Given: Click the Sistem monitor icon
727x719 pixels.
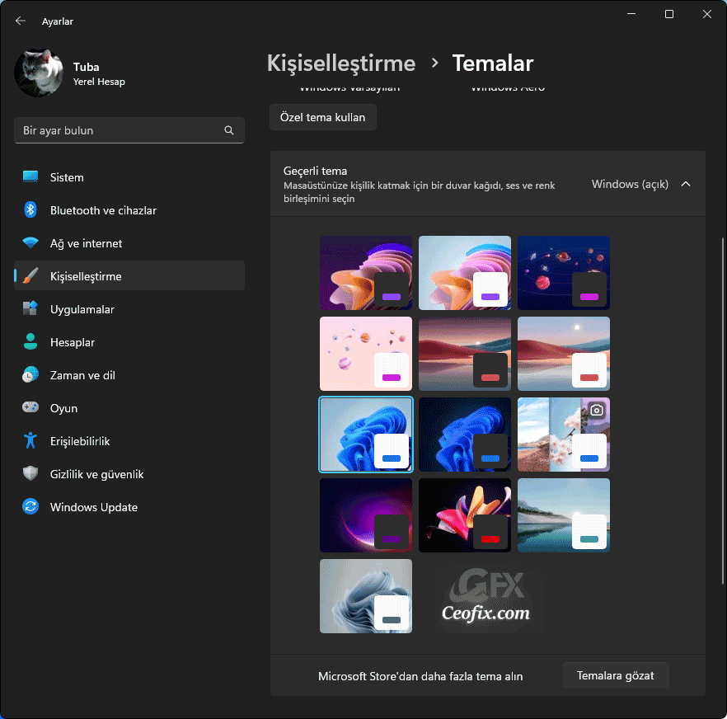Looking at the screenshot, I should coord(30,177).
